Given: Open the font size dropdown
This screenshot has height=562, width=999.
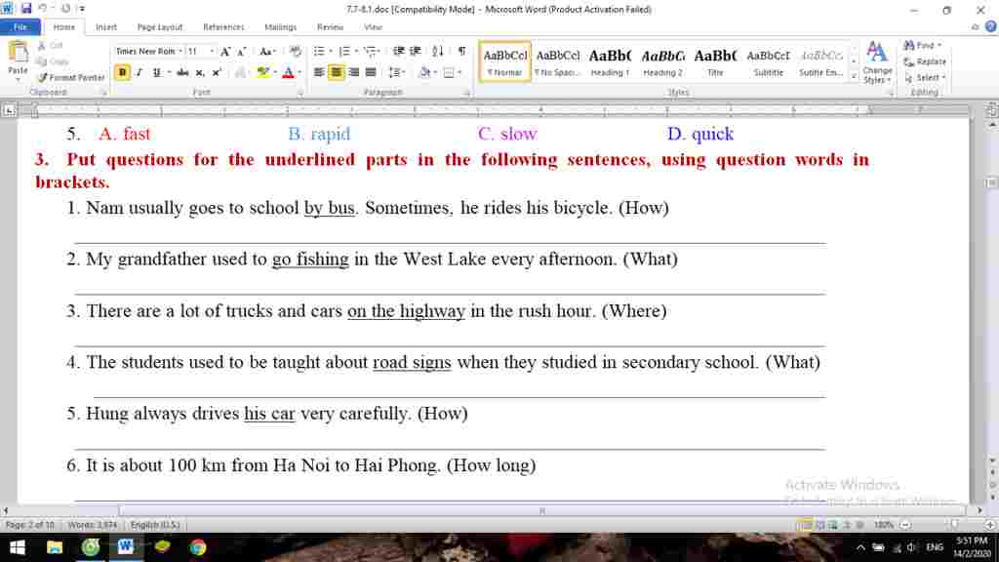Looking at the screenshot, I should pos(212,51).
